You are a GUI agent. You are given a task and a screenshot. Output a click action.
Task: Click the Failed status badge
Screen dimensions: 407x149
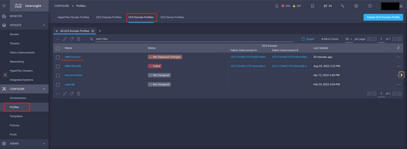click(155, 66)
